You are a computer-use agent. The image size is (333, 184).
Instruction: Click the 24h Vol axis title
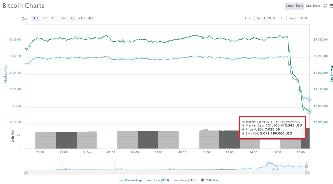click(12, 136)
